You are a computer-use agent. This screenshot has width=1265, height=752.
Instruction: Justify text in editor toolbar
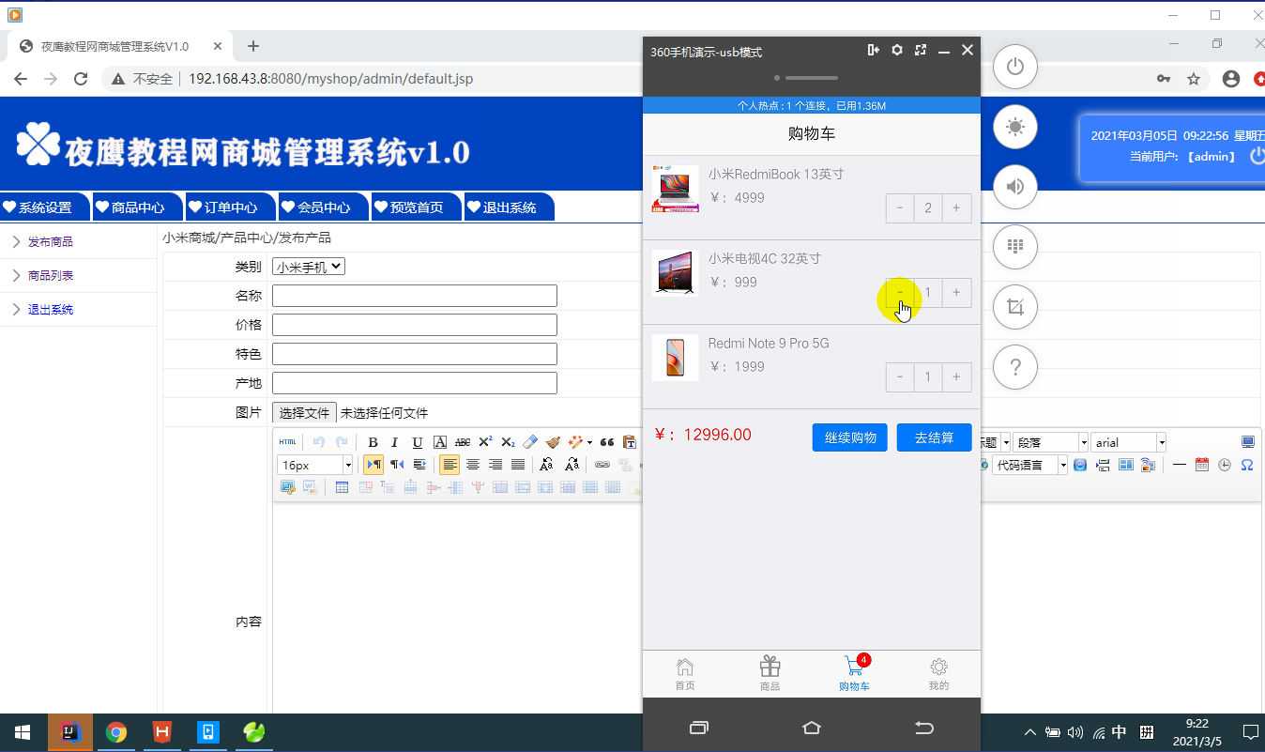517,465
